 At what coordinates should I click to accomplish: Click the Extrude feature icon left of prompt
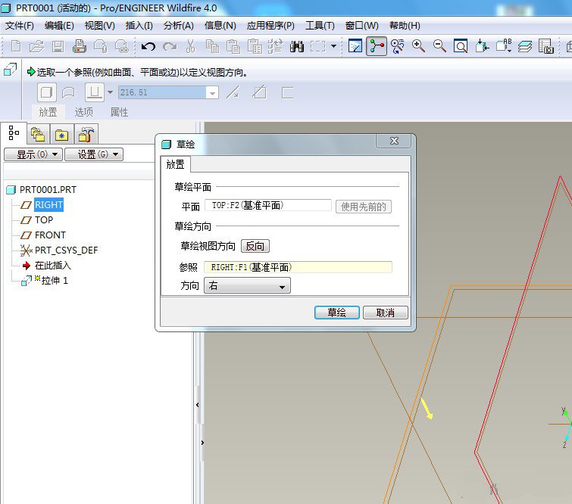(10, 69)
